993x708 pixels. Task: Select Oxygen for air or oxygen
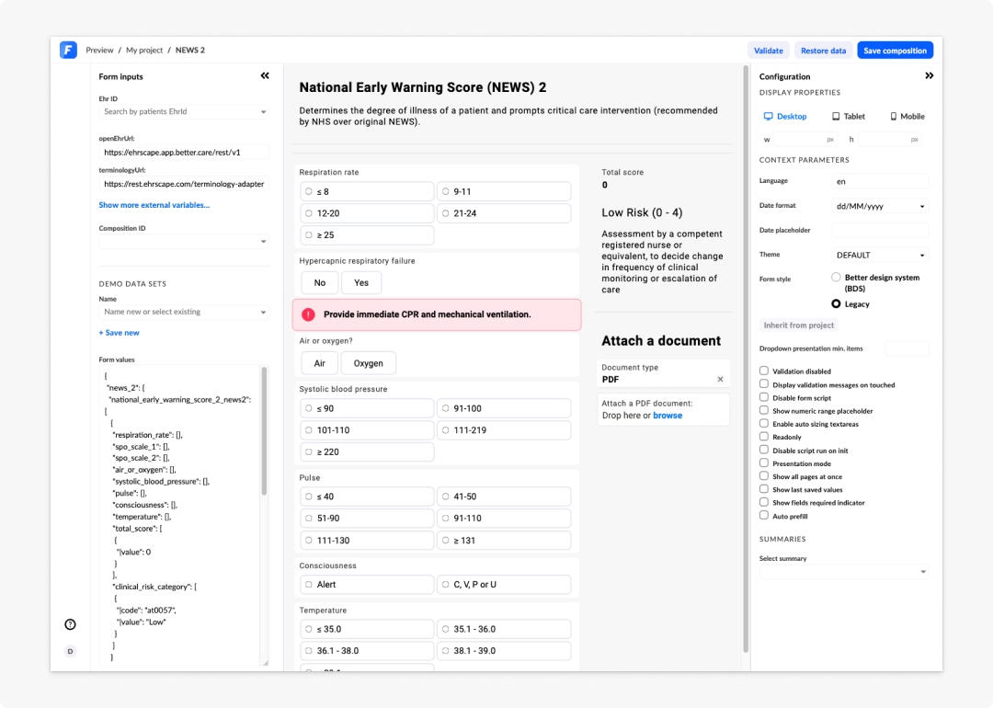[x=368, y=363]
